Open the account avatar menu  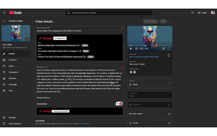213,13
